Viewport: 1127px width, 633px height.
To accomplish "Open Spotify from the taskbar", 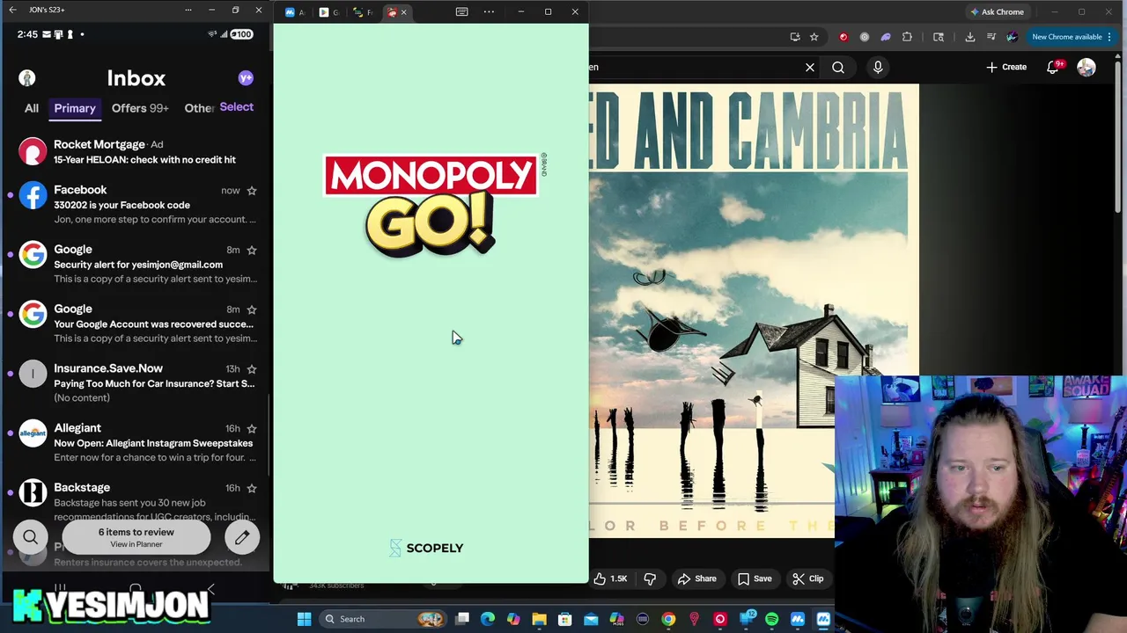I will (772, 619).
